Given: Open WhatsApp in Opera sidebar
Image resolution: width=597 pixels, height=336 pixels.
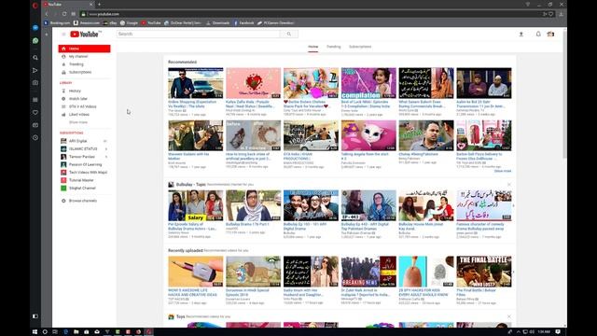Looking at the screenshot, I should pyautogui.click(x=35, y=40).
